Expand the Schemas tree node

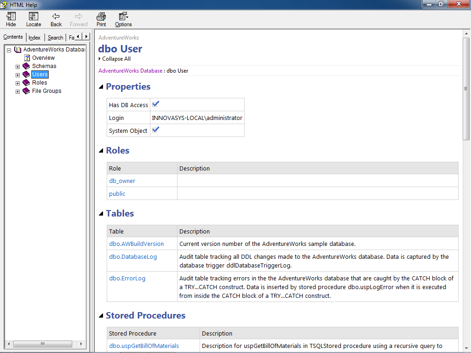[x=18, y=67]
